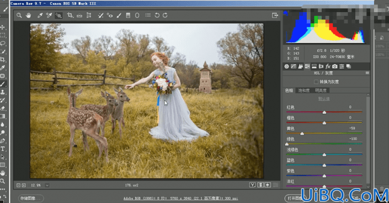This screenshot has height=203, width=389.
Task: Switch to the 明亮度 tab
Action: coord(321,90)
